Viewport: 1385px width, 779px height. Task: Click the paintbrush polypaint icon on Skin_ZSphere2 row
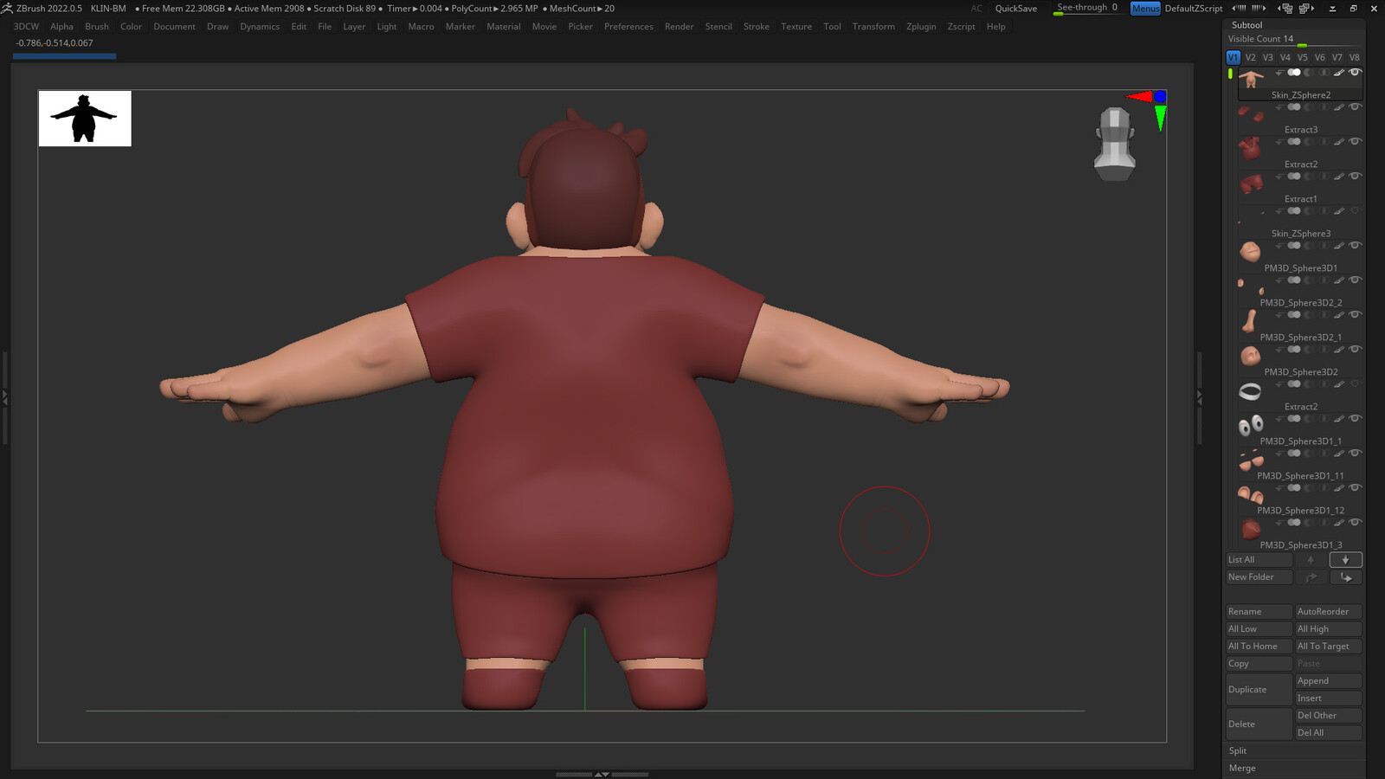[1338, 73]
